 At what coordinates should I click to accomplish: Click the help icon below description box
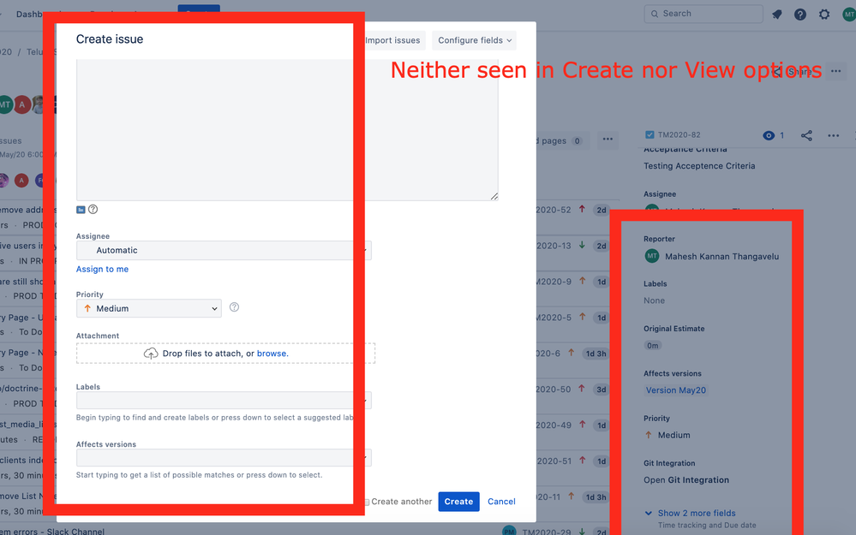(x=93, y=210)
